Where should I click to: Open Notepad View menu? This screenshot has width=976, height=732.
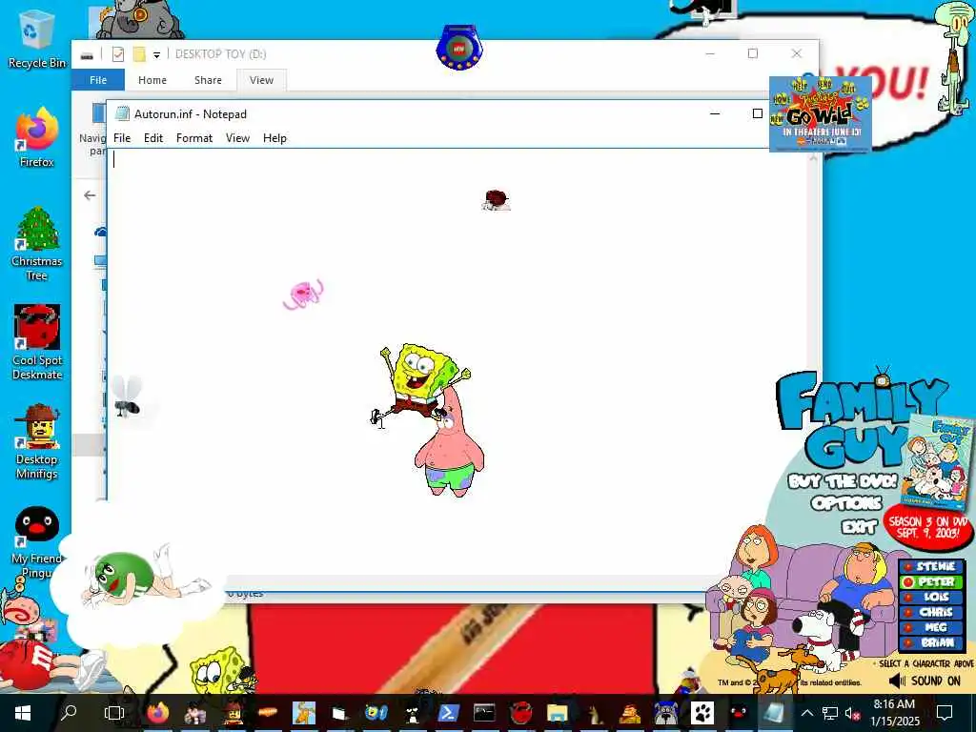click(x=237, y=138)
